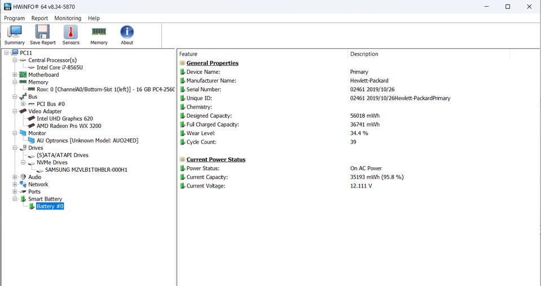541x286 pixels.
Task: Open the Summary toolbar icon
Action: tap(14, 33)
